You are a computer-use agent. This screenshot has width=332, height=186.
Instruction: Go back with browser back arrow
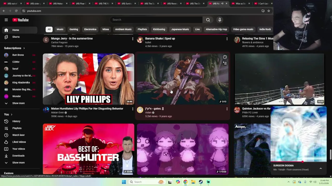pyautogui.click(x=4, y=11)
